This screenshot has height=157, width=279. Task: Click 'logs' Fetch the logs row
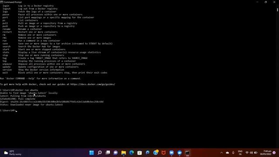(x=29, y=12)
